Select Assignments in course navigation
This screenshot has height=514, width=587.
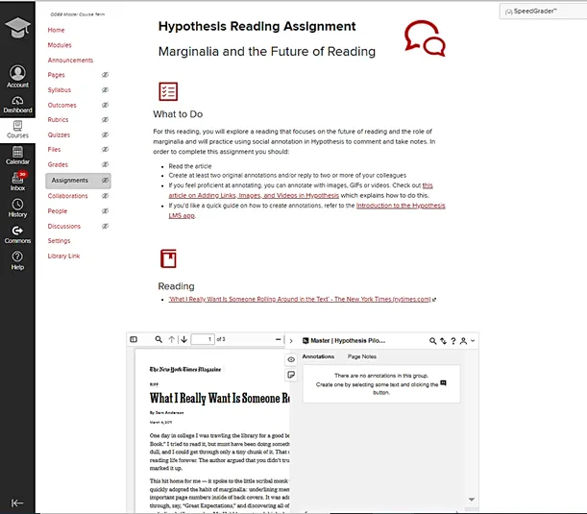pos(69,181)
